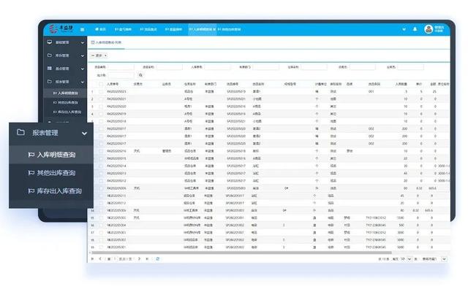Tick the checkbox for row RK202205016
468x308 pixels.
click(x=101, y=151)
